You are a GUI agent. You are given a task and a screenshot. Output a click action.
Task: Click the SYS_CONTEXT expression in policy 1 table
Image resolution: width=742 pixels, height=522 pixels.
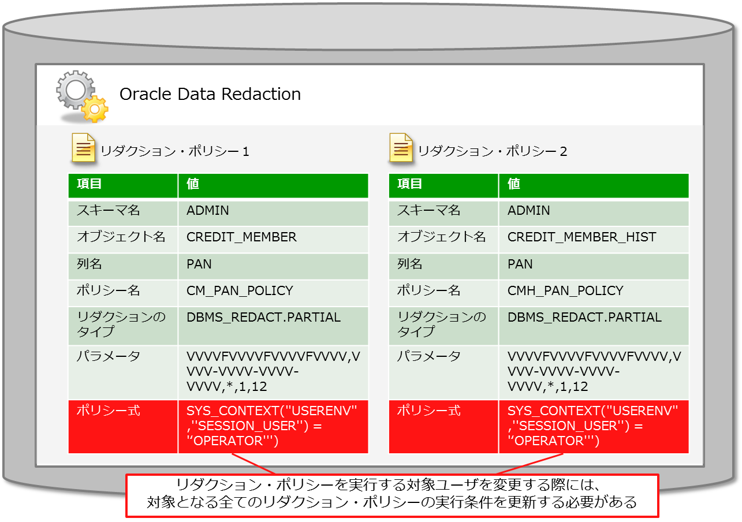[x=273, y=427]
